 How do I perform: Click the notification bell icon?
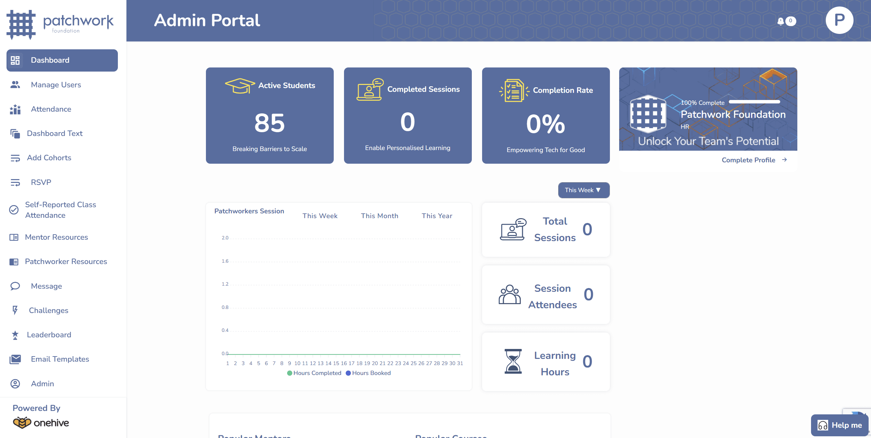tap(781, 21)
